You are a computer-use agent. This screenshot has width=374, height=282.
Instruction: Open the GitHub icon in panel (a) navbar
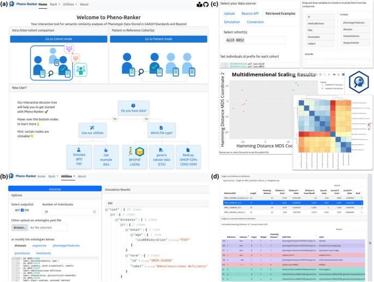point(206,4)
